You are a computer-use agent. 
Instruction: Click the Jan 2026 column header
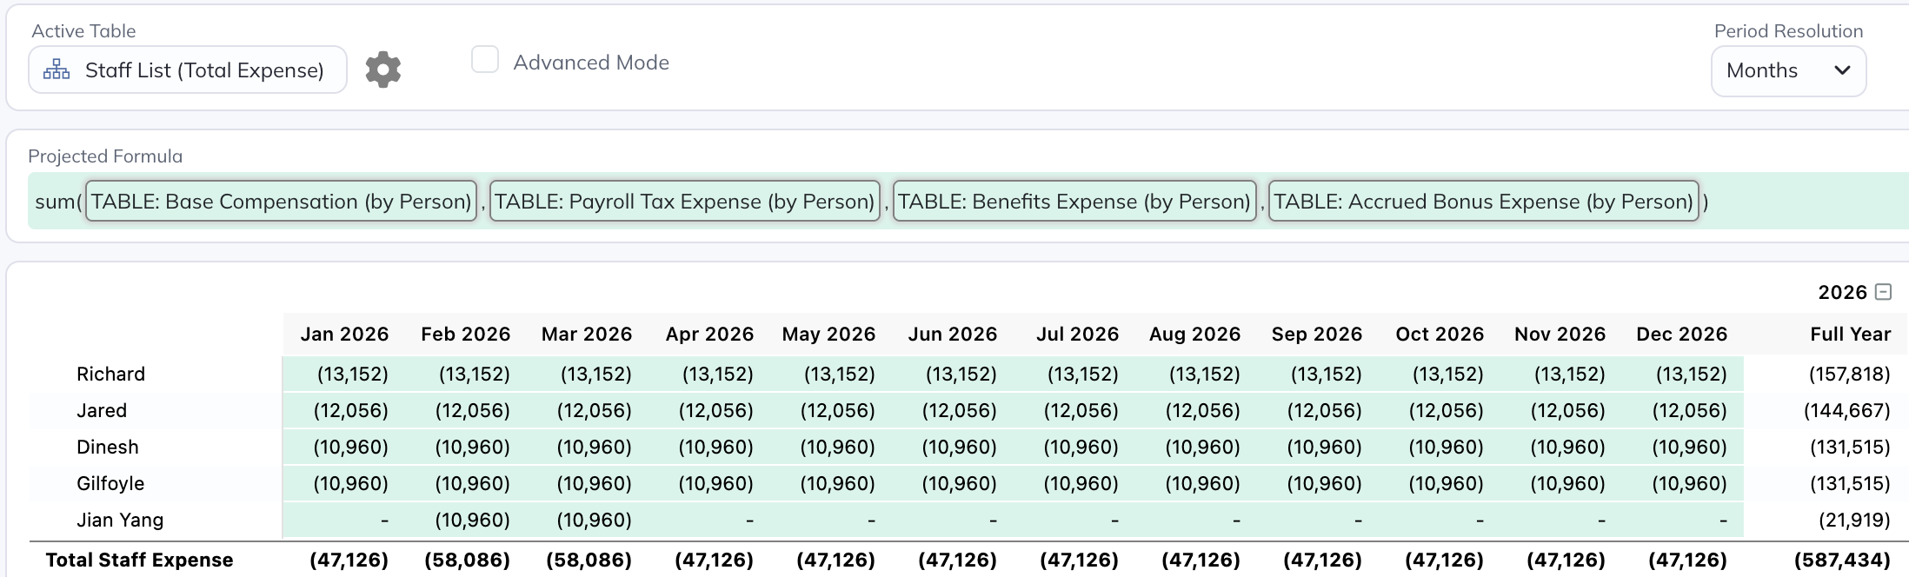[x=344, y=335]
